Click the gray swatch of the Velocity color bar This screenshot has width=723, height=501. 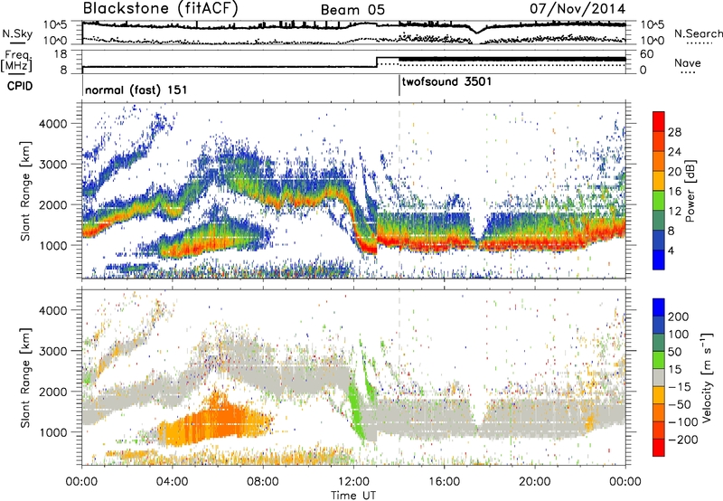click(x=659, y=377)
